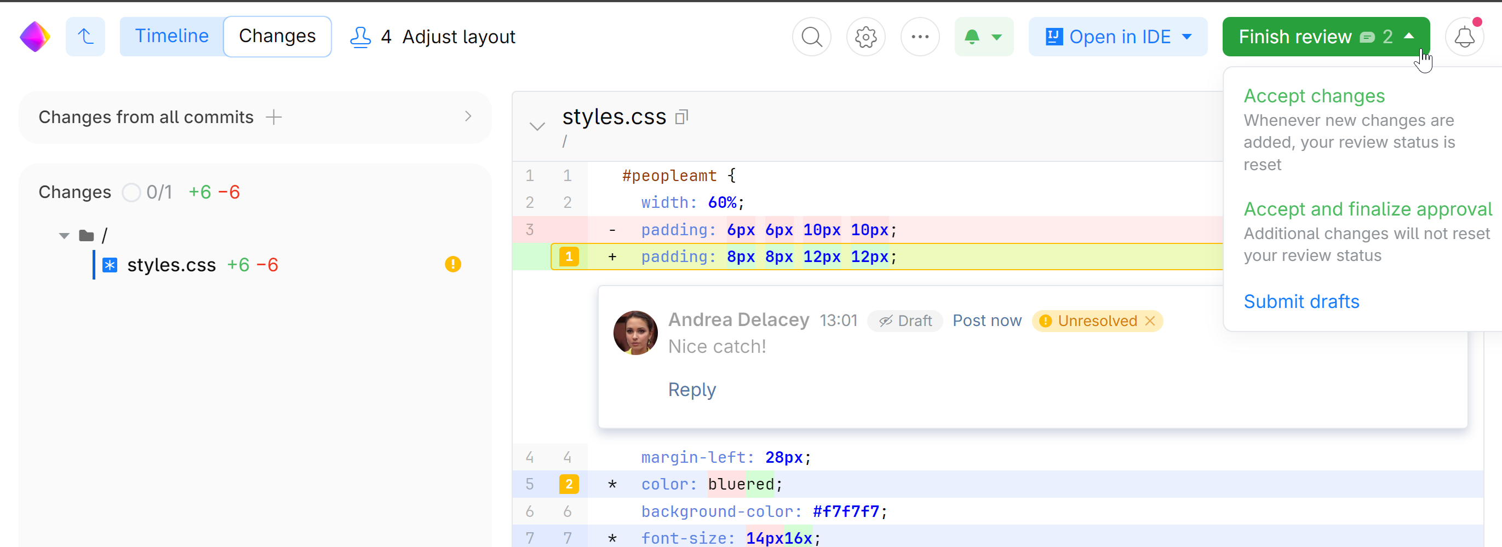1502x547 pixels.
Task: Click the search magnifier icon
Action: pos(811,37)
